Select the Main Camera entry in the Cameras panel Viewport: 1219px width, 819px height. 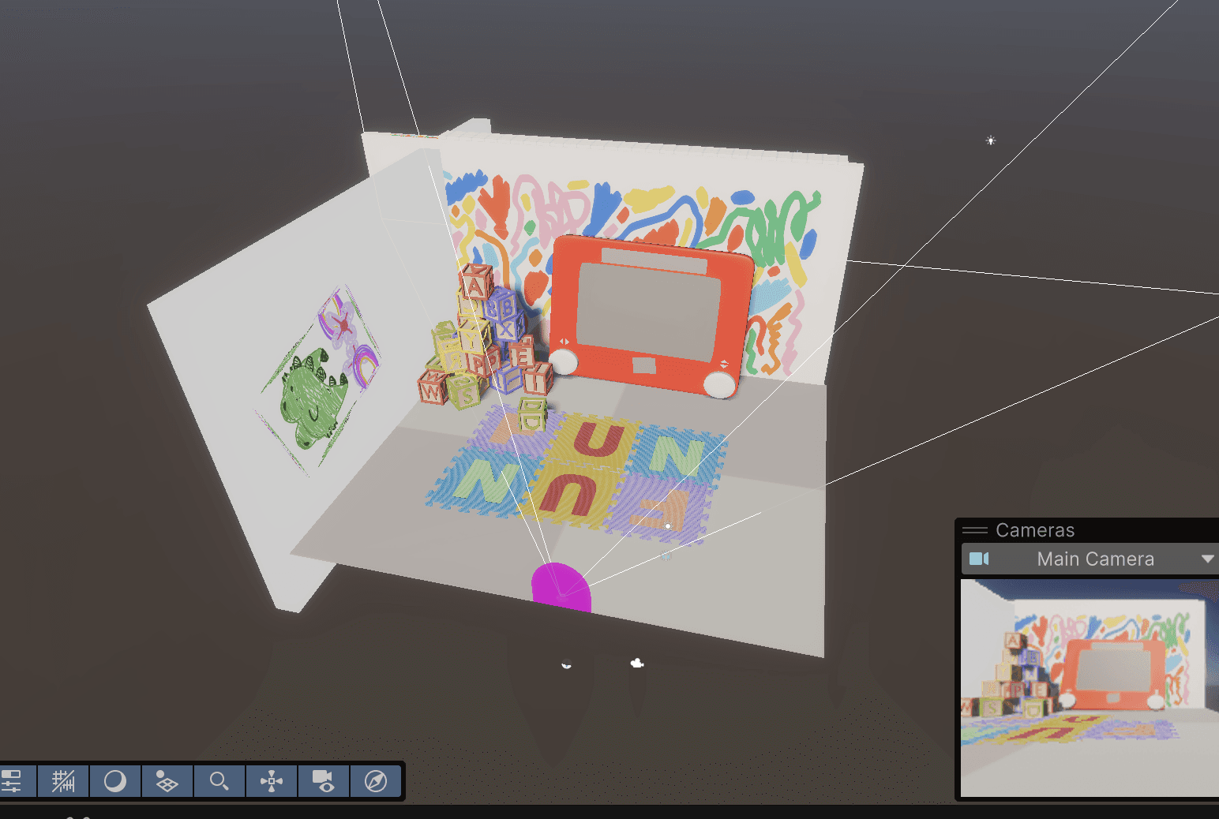[1095, 559]
